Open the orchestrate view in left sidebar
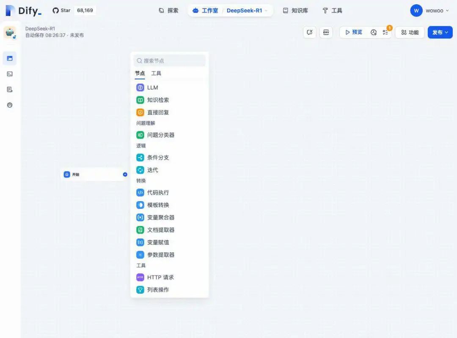 pyautogui.click(x=10, y=58)
